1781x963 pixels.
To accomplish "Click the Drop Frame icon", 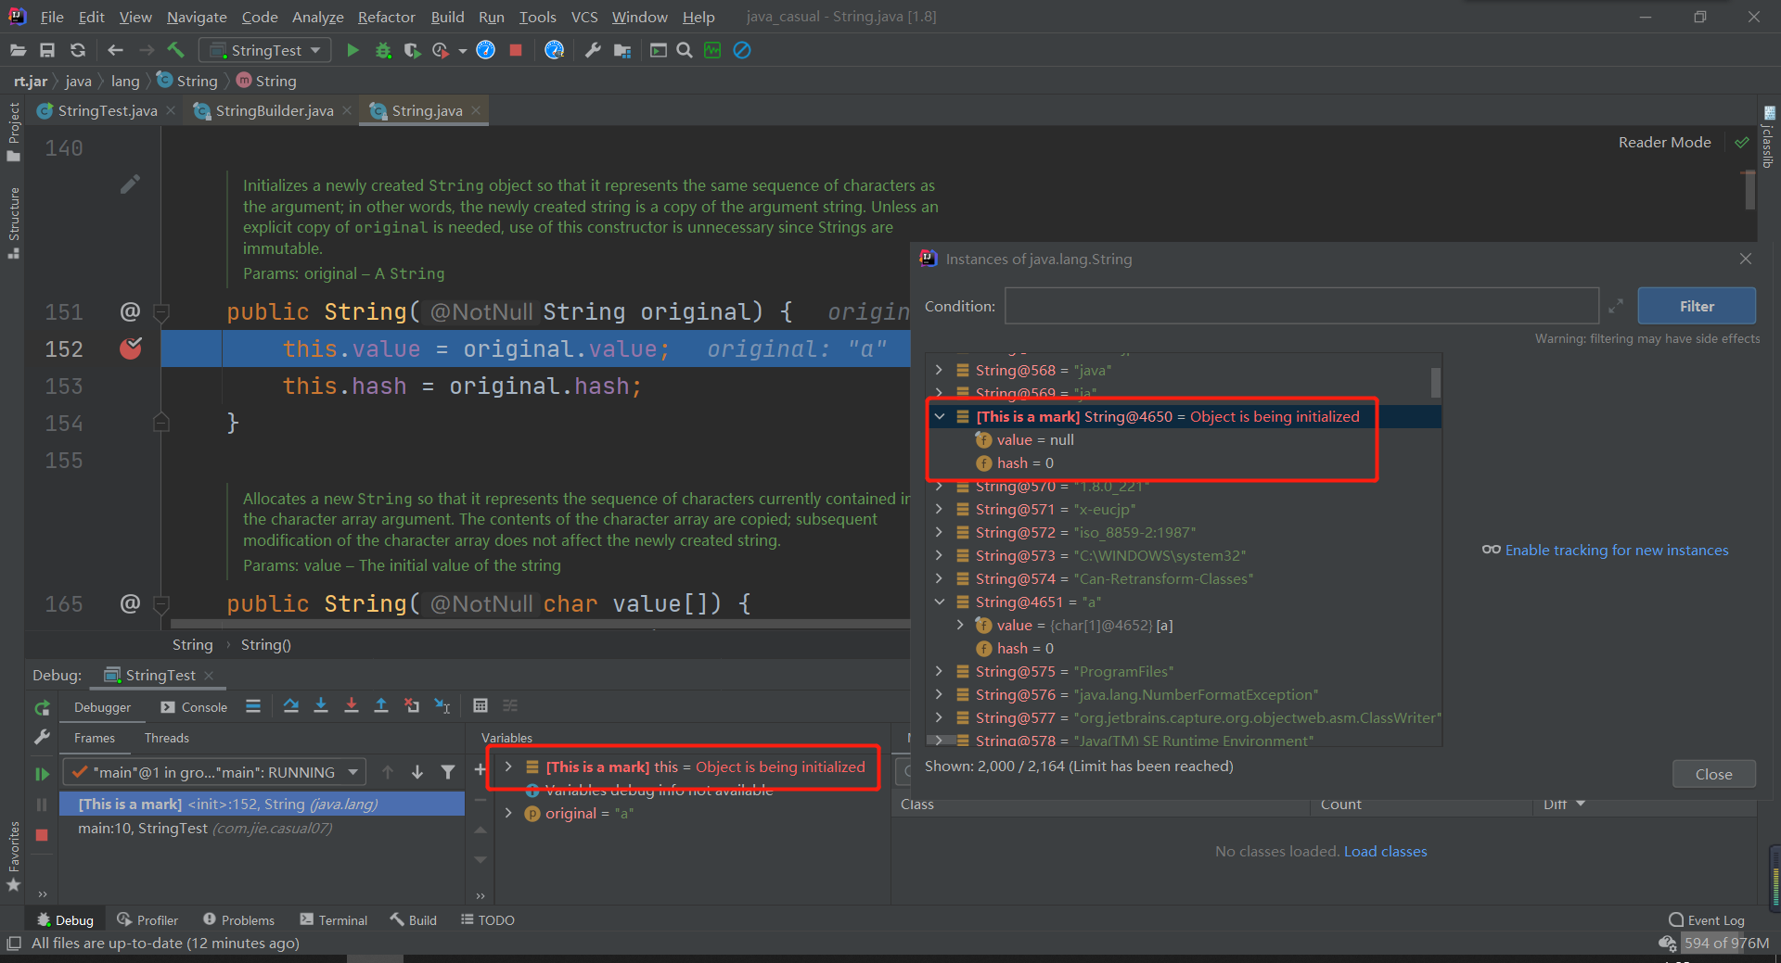I will tap(412, 706).
